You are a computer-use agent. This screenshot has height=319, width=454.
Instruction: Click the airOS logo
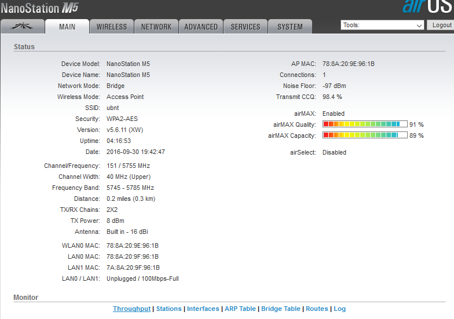(x=428, y=6)
